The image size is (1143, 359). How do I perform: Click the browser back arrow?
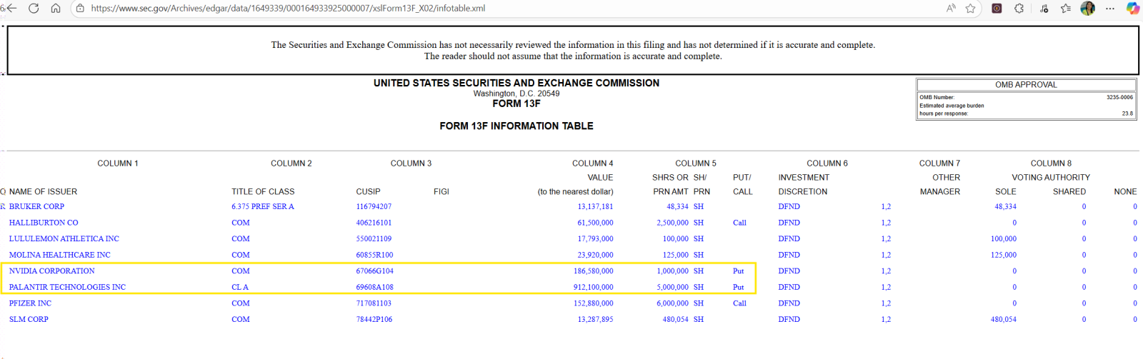pyautogui.click(x=11, y=9)
